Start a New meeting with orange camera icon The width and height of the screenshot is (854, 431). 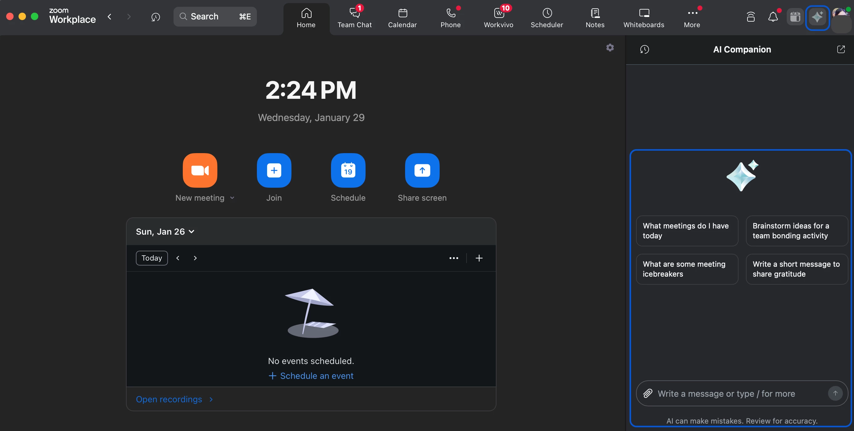[x=200, y=170]
